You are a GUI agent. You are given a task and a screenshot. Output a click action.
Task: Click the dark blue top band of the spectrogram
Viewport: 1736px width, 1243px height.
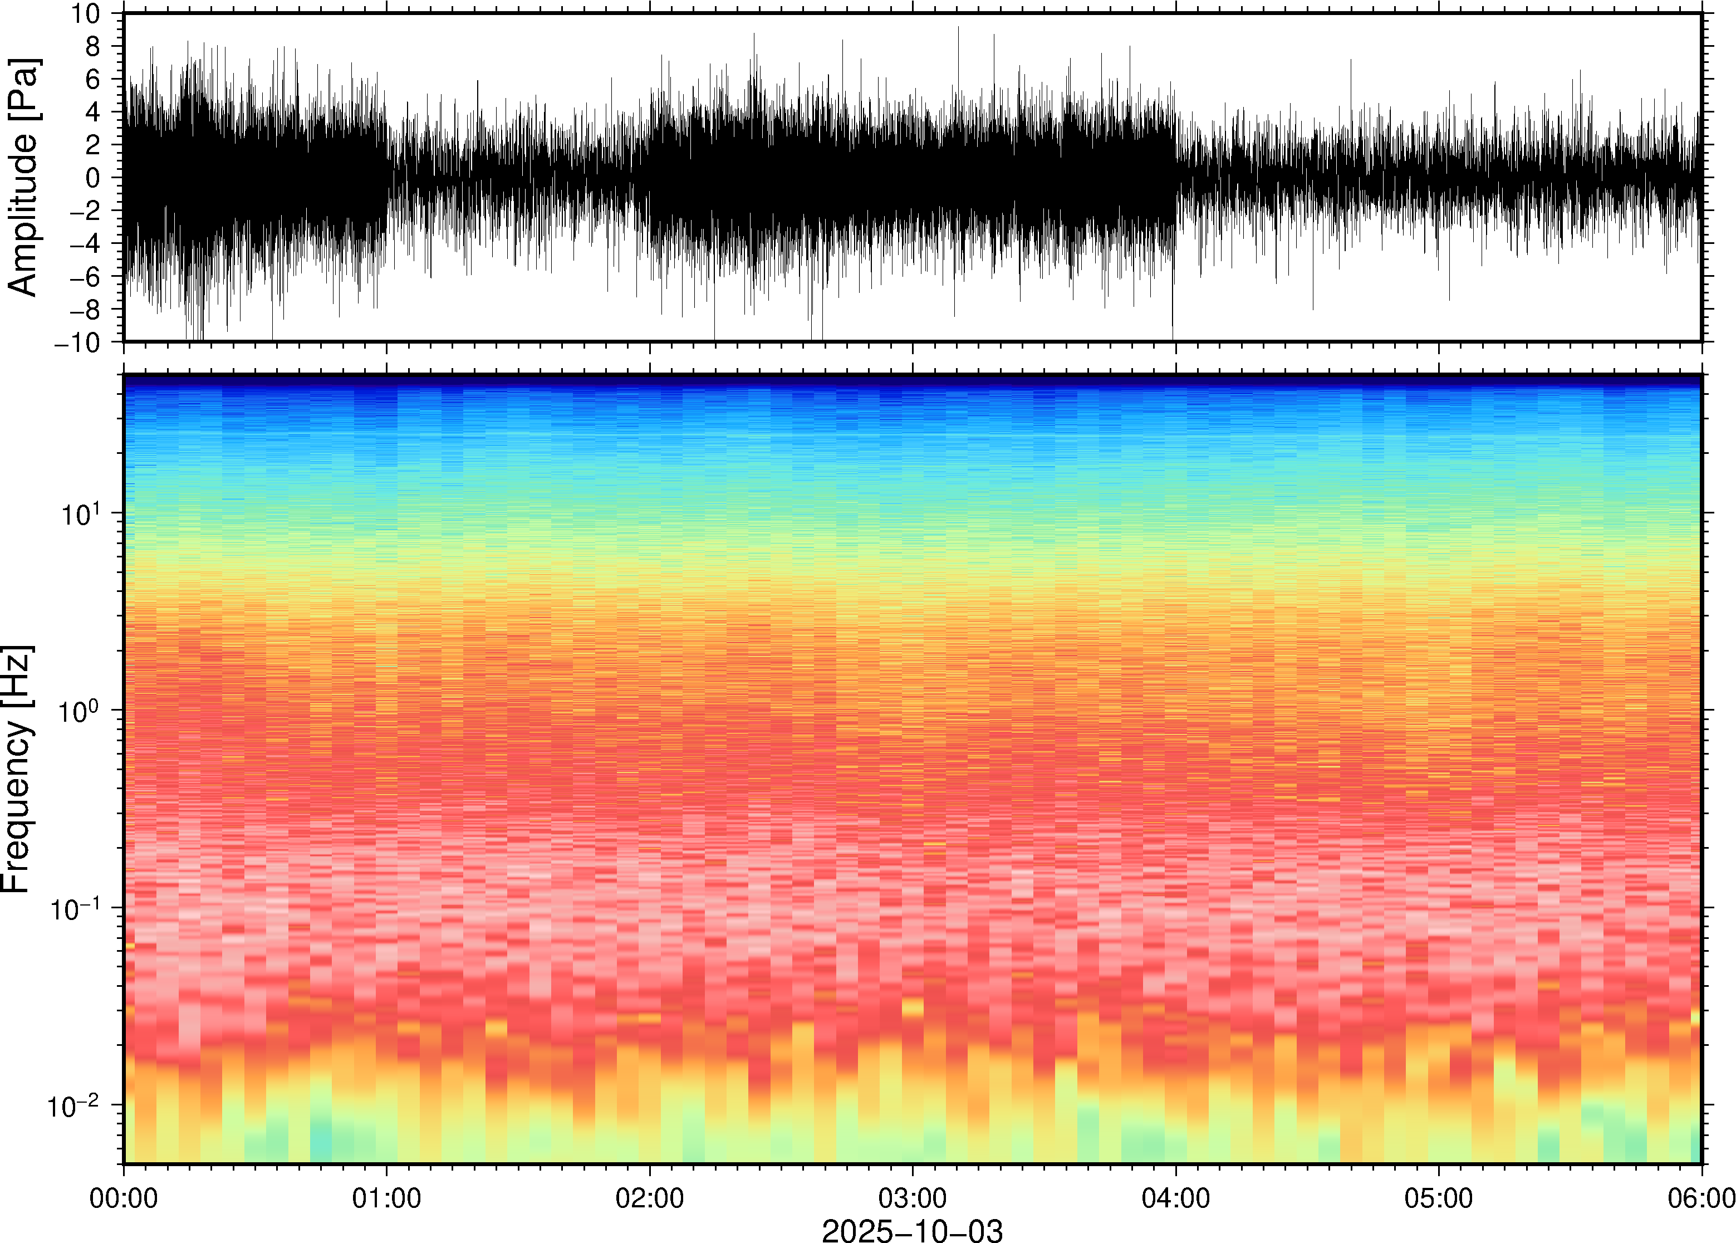[912, 380]
